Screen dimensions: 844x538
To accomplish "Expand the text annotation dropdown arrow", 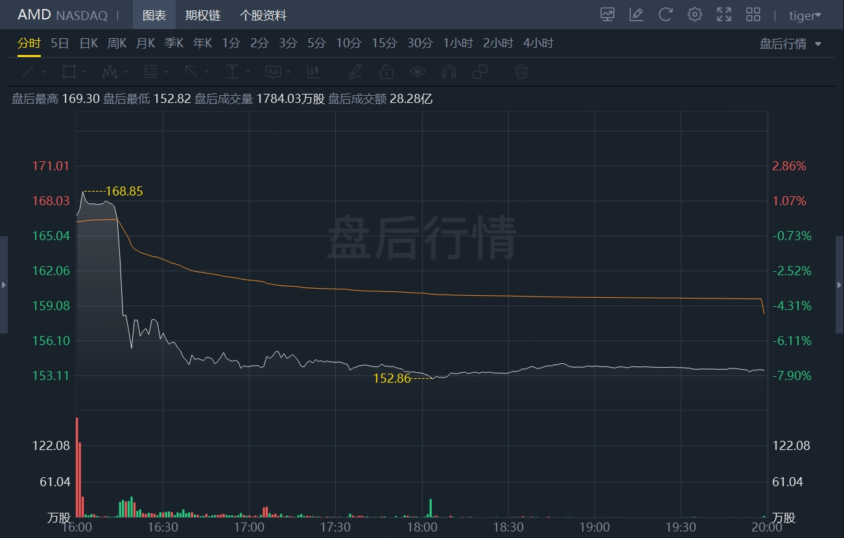I will (x=288, y=72).
